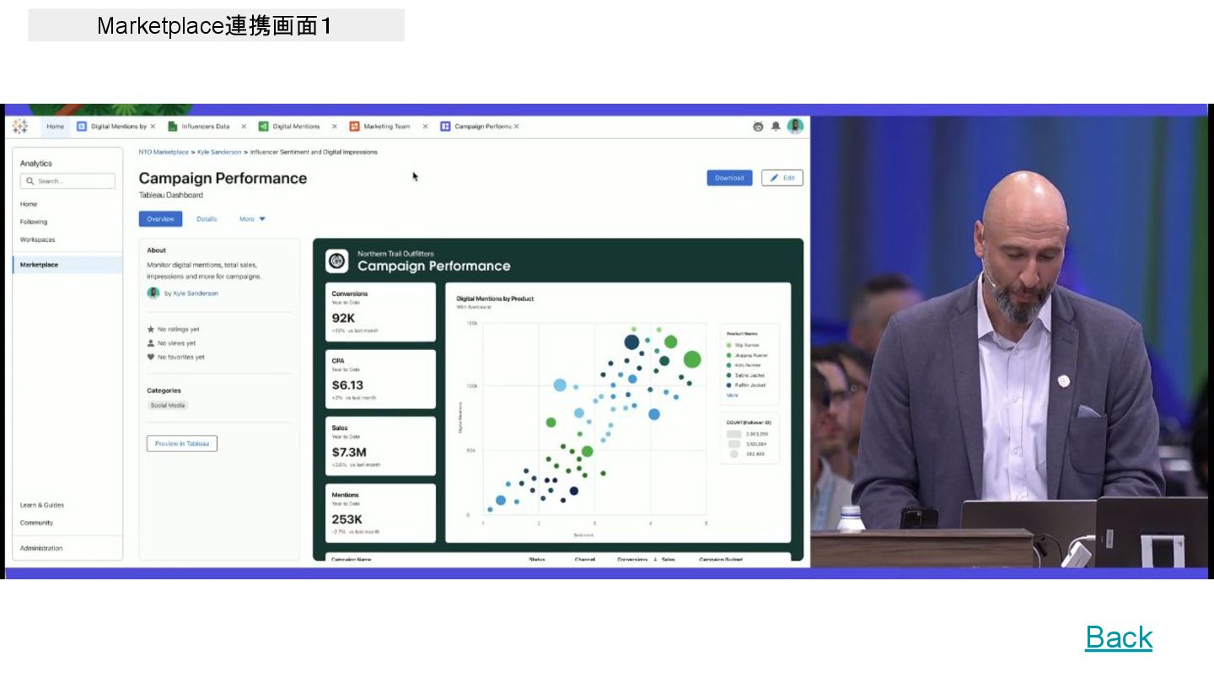
Task: Click the Kids Runner legend color dot
Action: 728,365
